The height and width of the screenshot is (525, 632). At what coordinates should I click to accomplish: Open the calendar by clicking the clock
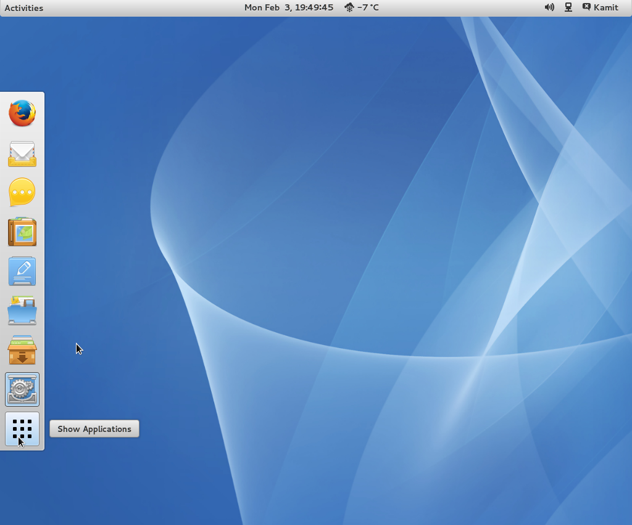[x=288, y=7]
